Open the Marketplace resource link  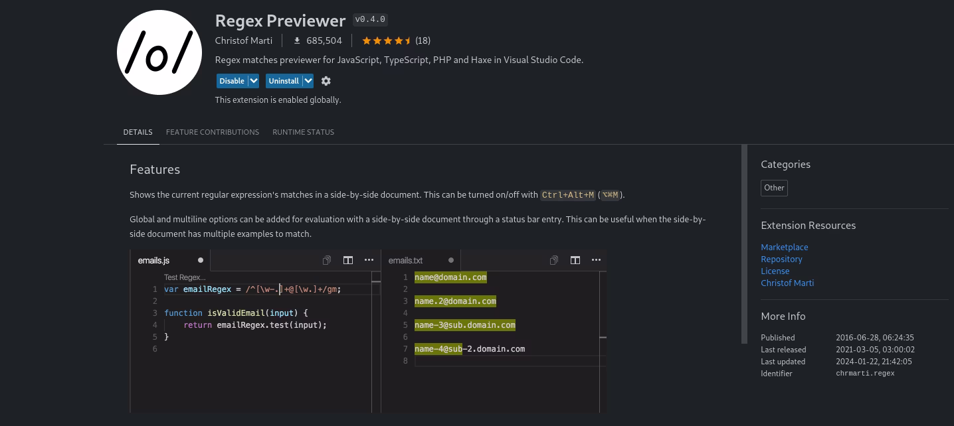tap(785, 247)
